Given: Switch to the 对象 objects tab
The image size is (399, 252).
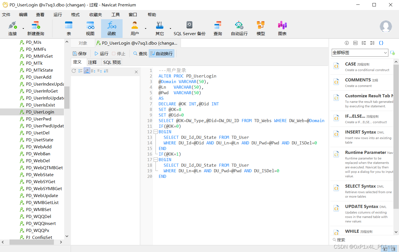Looking at the screenshot, I should click(x=83, y=43).
